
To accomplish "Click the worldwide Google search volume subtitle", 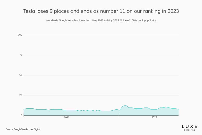I will (x=101, y=20).
